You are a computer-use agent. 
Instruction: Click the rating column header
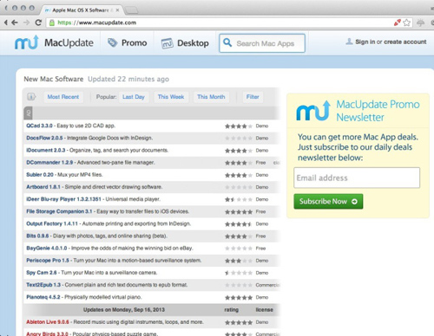232,310
